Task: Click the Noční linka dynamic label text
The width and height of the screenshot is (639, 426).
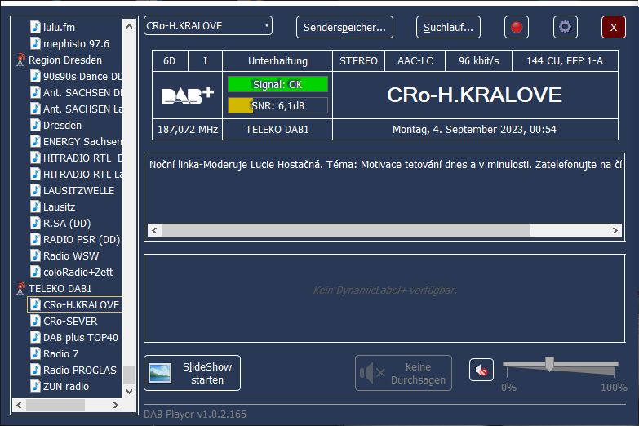Action: pos(385,165)
